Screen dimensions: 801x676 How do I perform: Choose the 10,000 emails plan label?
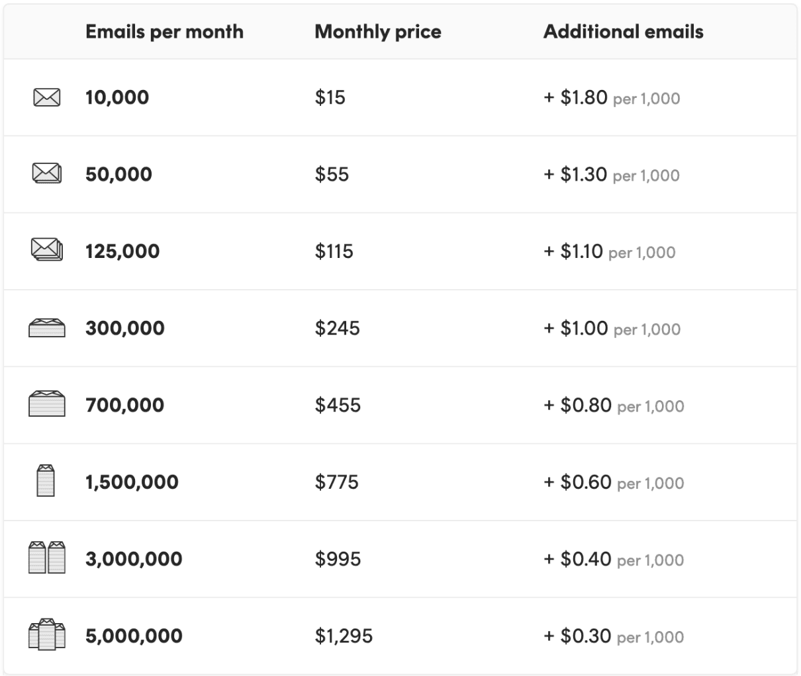click(117, 98)
